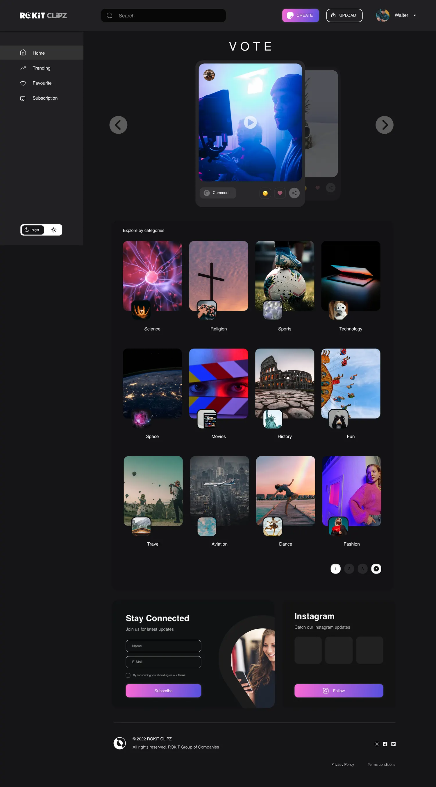Click the Favourite heart icon in sidebar

coord(23,83)
